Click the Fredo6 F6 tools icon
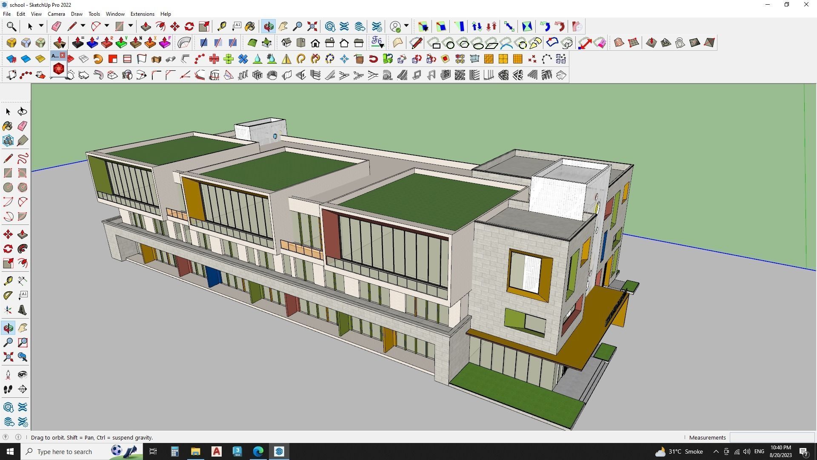The image size is (817, 460). click(377, 43)
